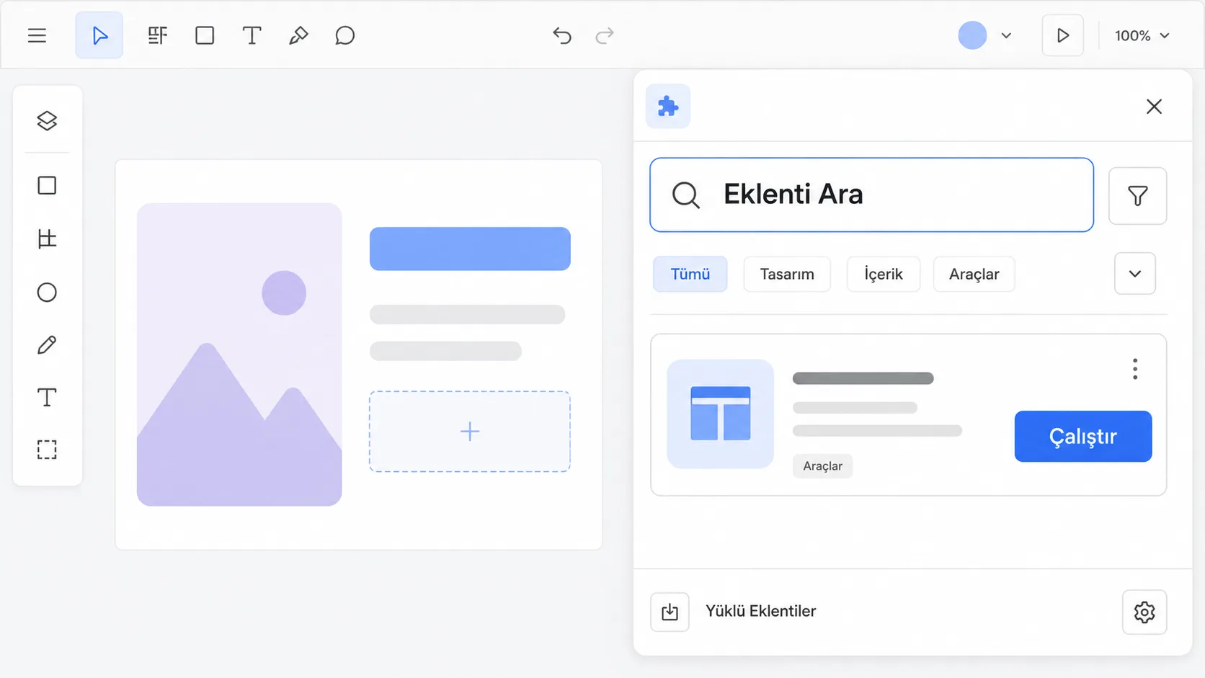Image resolution: width=1205 pixels, height=678 pixels.
Task: Select the Move pointer tool
Action: (99, 35)
